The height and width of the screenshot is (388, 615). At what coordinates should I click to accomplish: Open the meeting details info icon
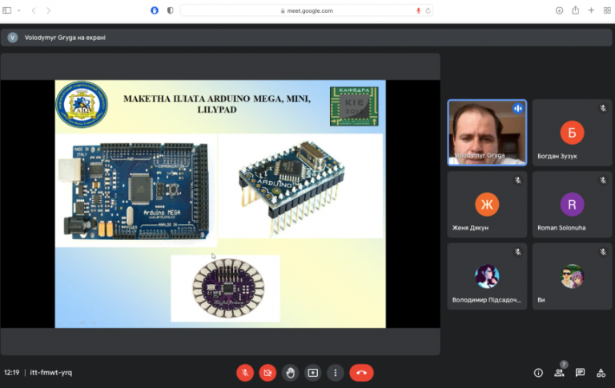tap(538, 373)
